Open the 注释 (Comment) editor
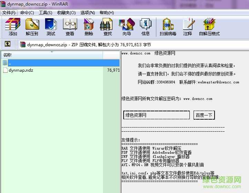The image size is (249, 193). (188, 27)
